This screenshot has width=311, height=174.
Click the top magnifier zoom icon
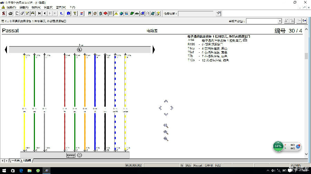coord(166,126)
